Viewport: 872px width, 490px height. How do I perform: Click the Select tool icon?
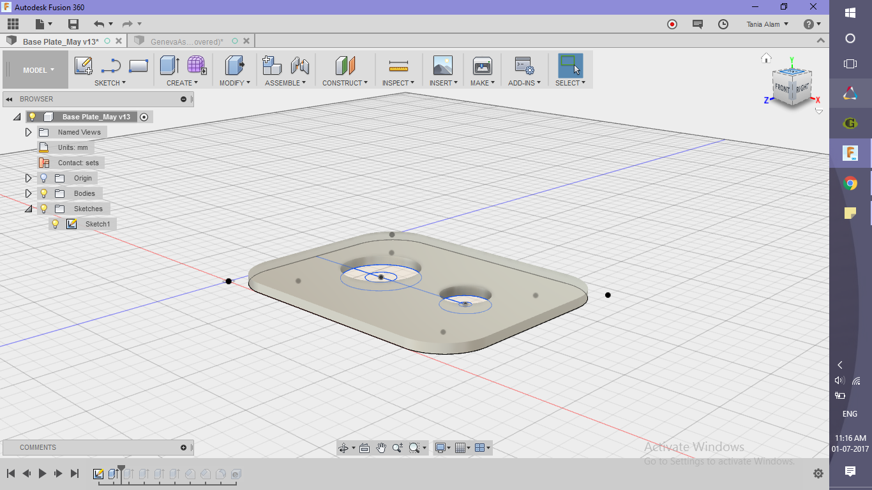click(570, 66)
